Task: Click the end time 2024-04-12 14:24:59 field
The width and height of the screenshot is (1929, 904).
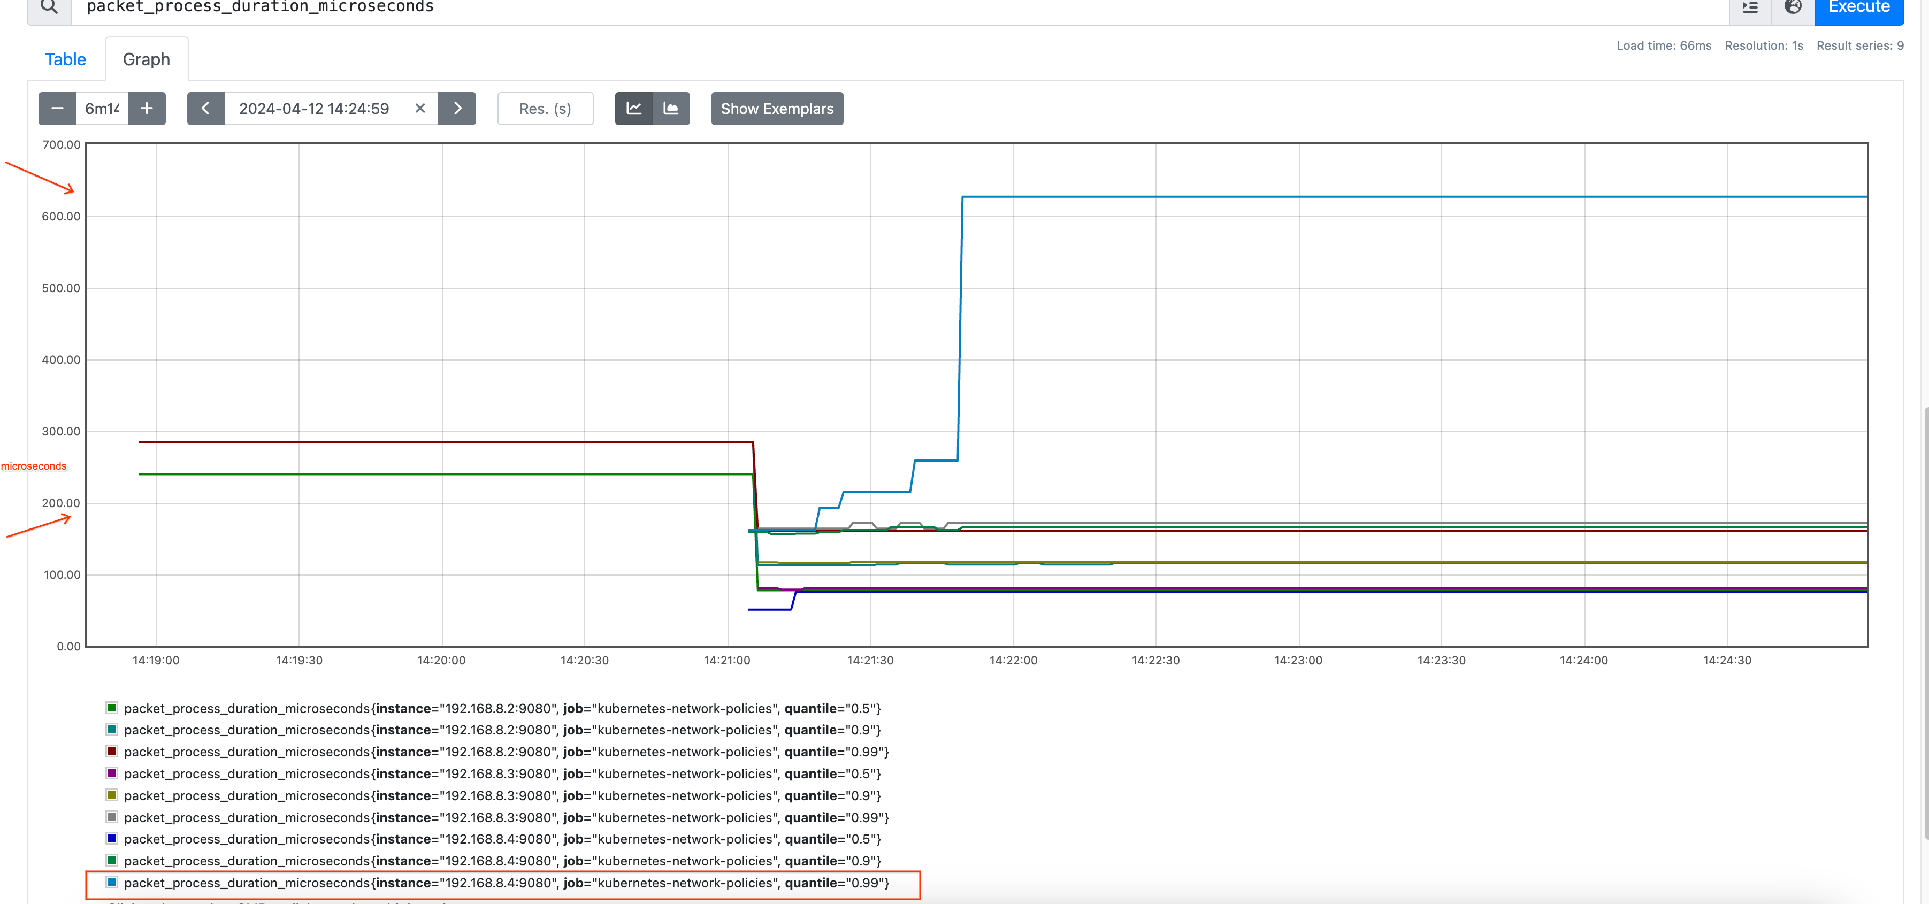Action: coord(315,109)
